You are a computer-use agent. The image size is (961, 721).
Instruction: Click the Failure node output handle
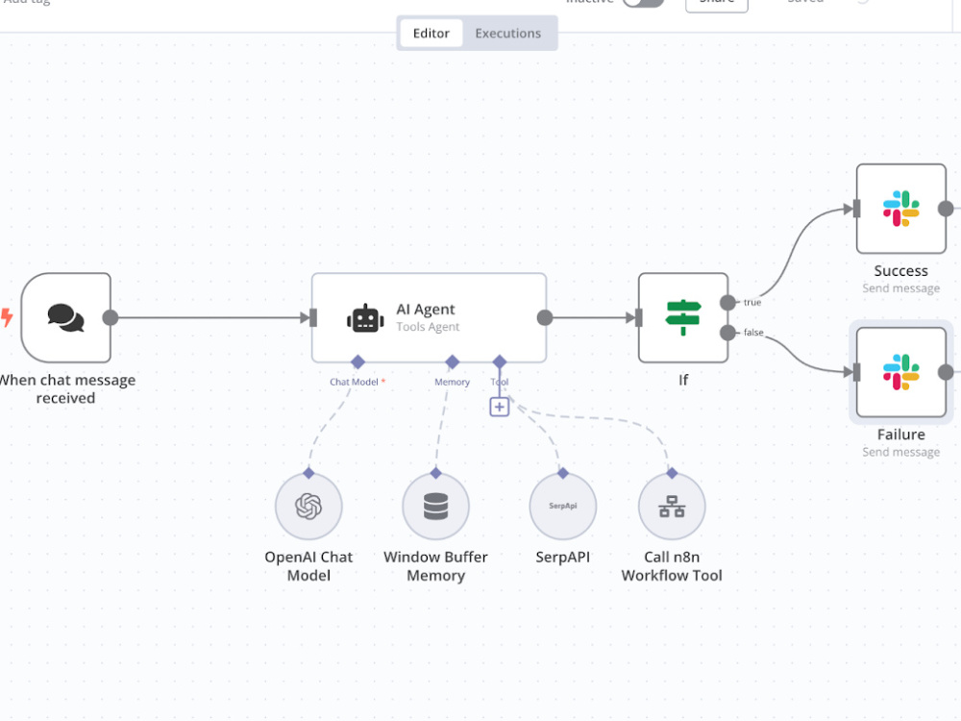click(x=947, y=372)
